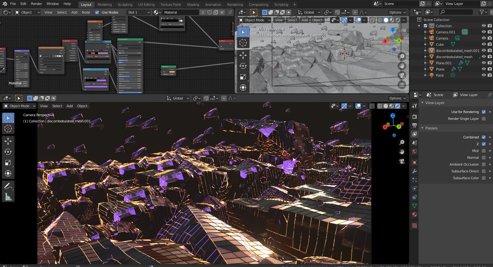Activate the Move tool in the camera viewport

tap(8, 141)
